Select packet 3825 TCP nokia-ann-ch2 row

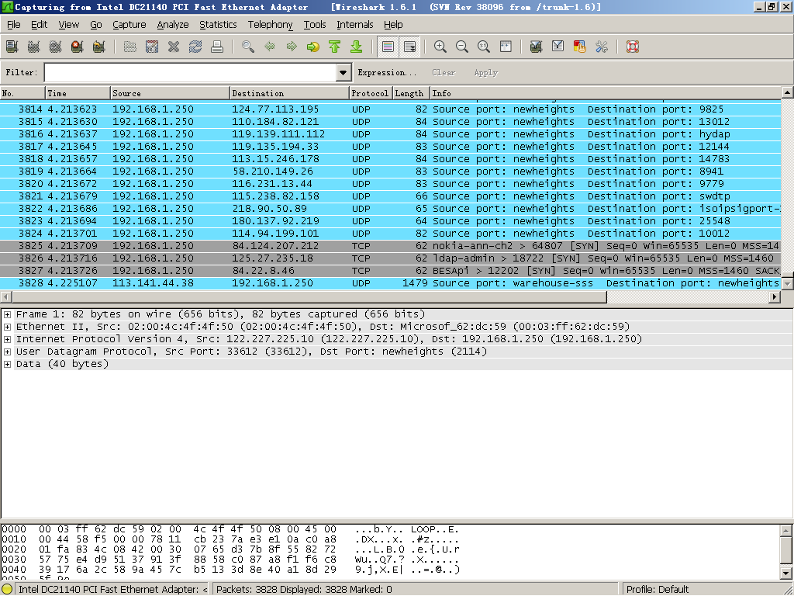click(390, 246)
